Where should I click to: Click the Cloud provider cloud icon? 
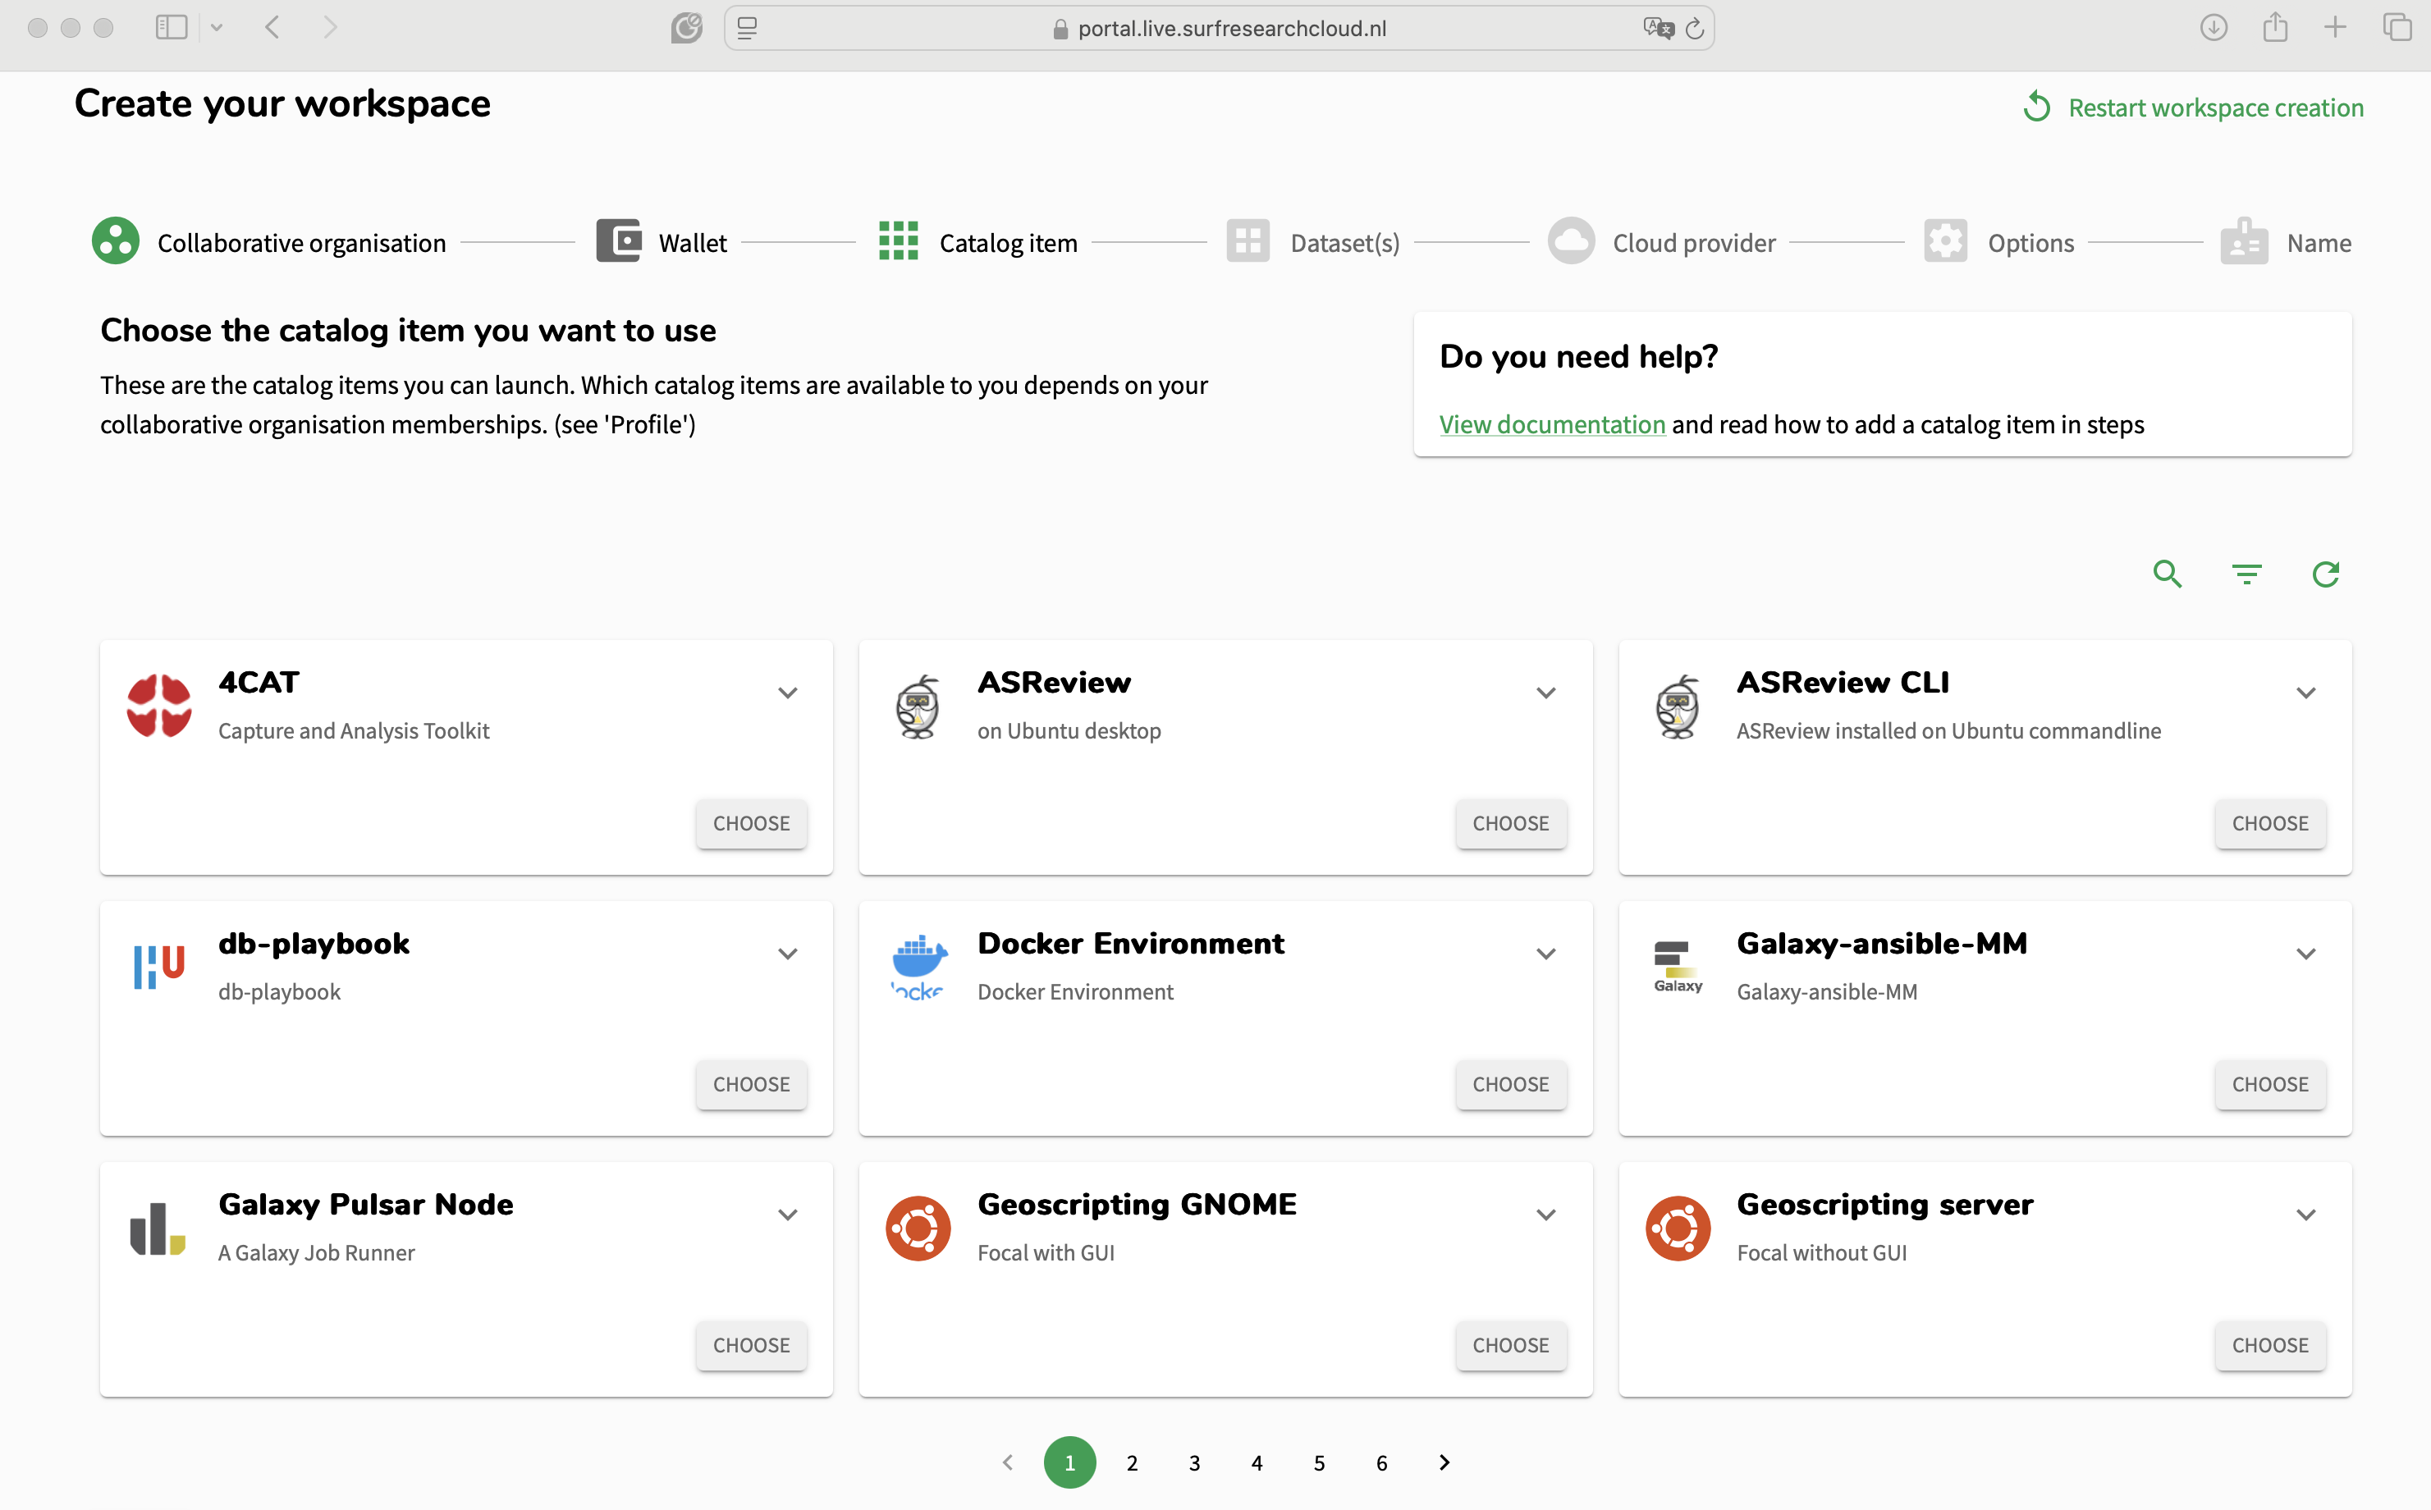1571,241
